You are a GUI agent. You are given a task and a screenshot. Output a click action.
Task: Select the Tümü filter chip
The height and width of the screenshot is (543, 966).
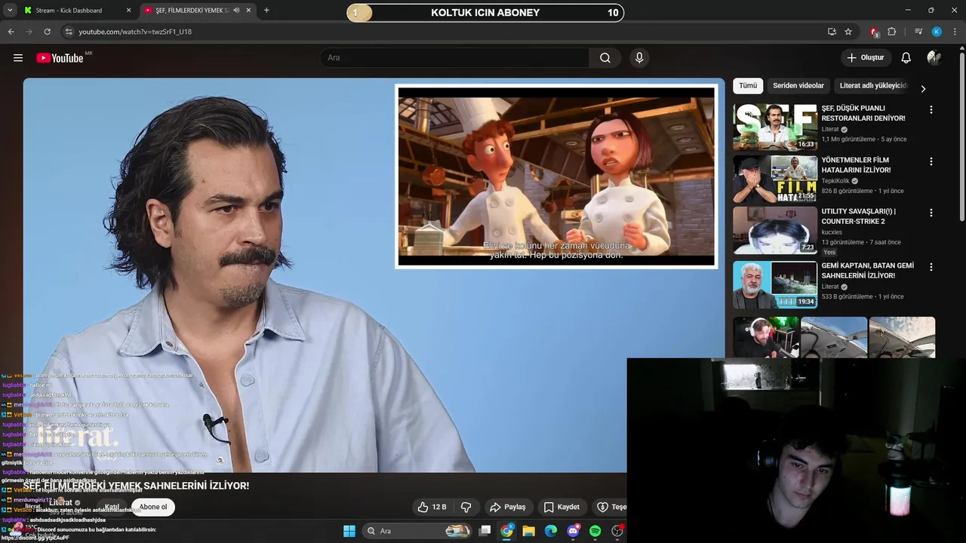point(748,86)
